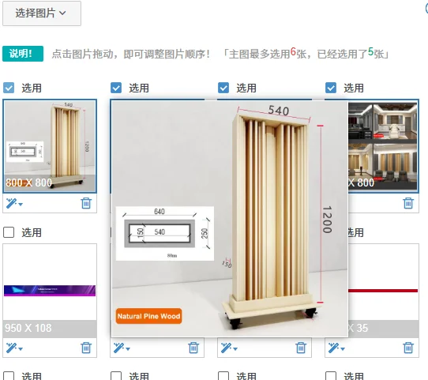
Task: Uncheck the second 选用 checkbox in the top row
Action: (x=116, y=88)
